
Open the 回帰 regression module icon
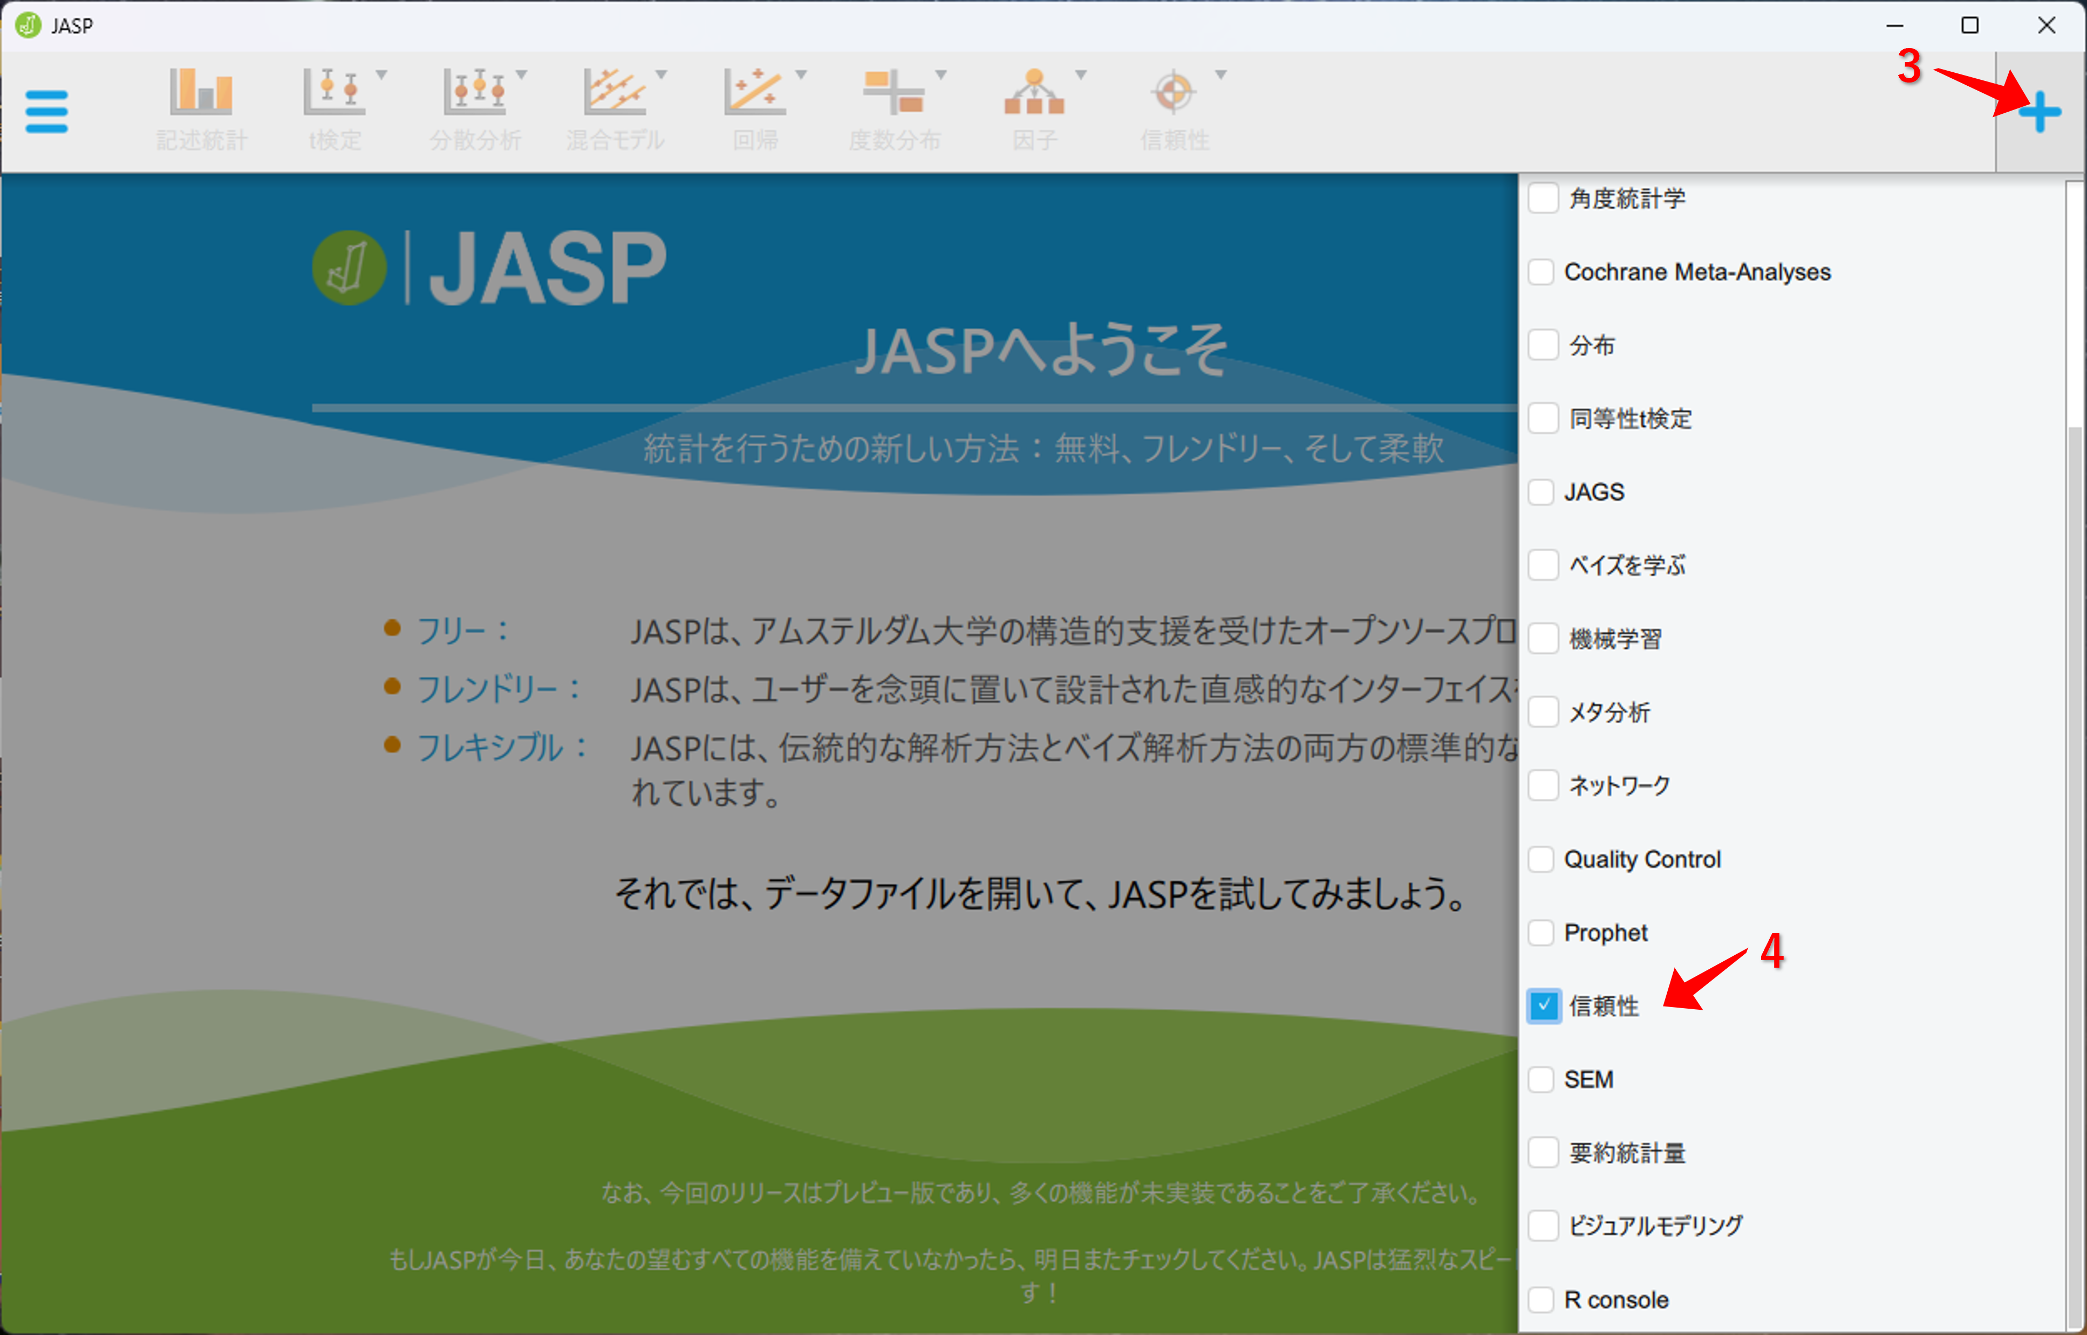755,110
